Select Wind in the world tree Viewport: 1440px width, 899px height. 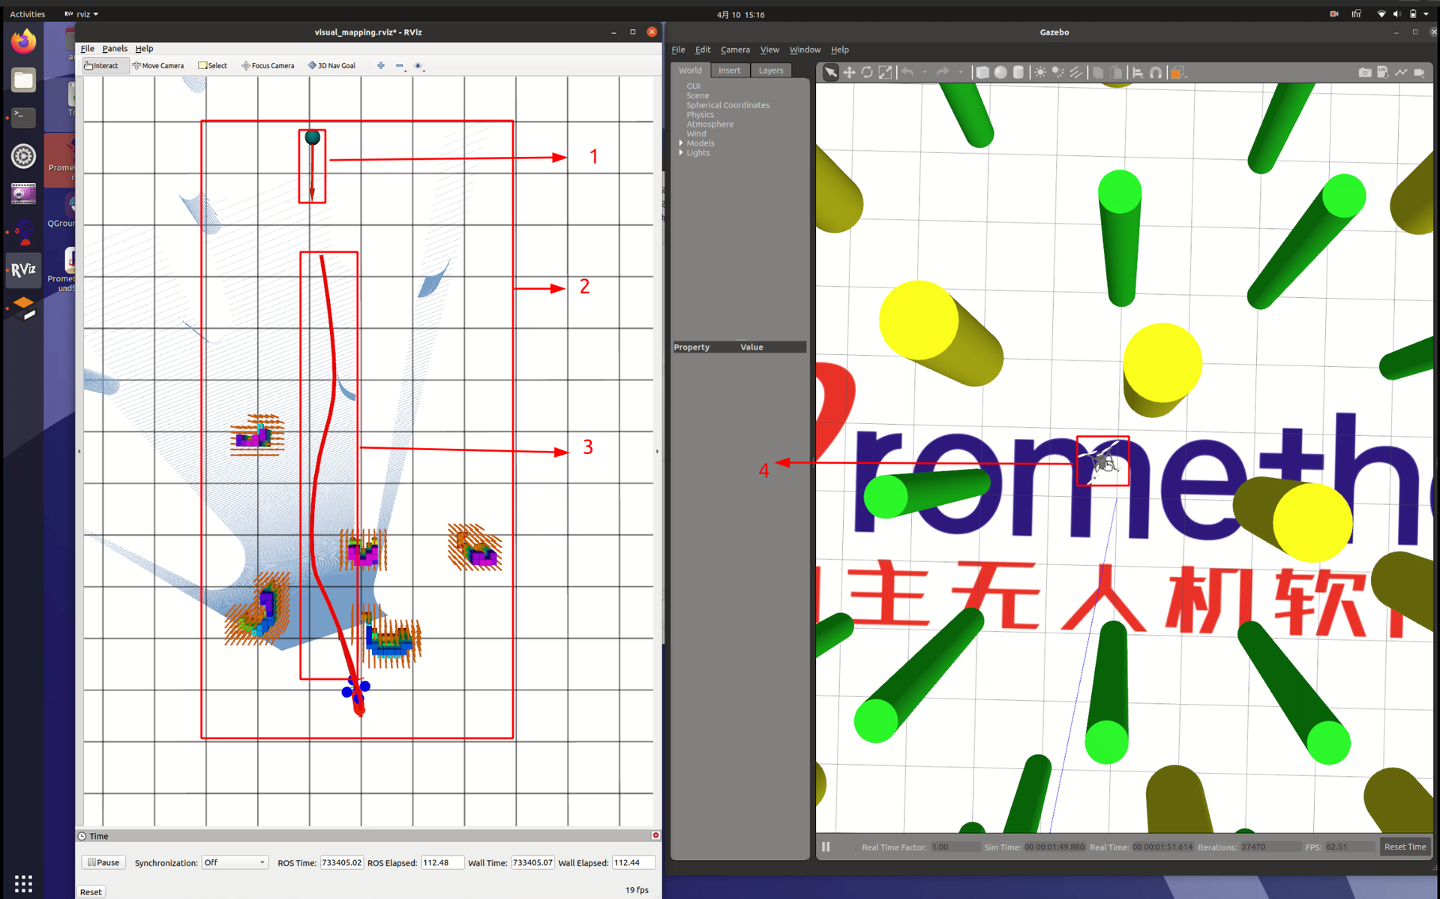[x=696, y=134]
